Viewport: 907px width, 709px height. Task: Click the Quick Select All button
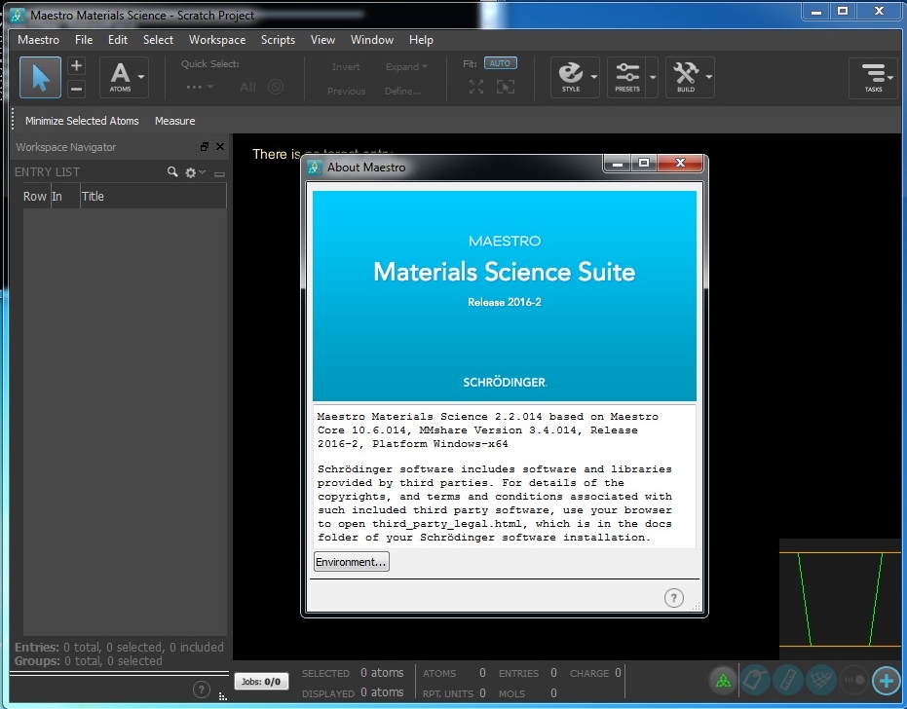tap(247, 88)
